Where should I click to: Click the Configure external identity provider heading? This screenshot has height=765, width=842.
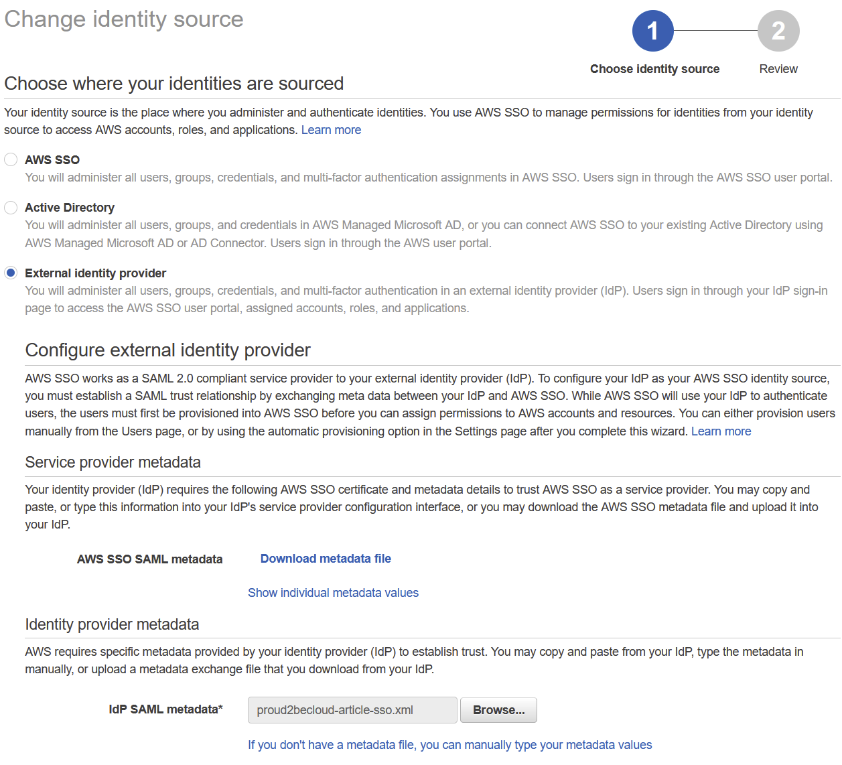pos(167,350)
